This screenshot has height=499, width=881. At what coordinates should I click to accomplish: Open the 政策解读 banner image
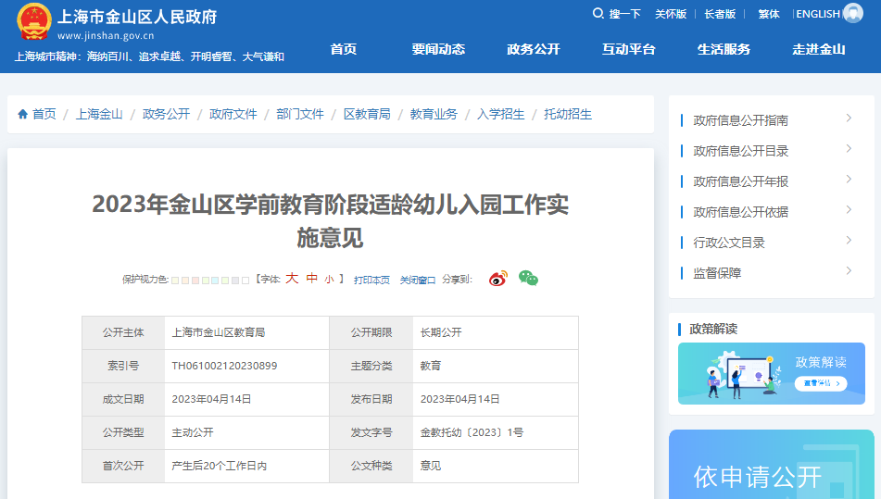771,373
